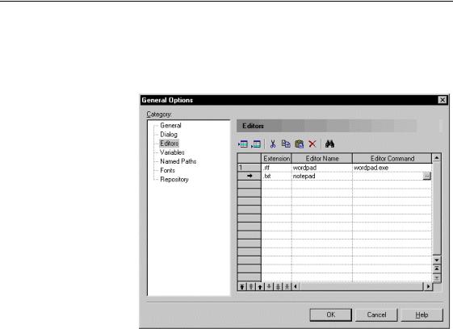Click the Add a Row toolbar icon

pyautogui.click(x=256, y=144)
